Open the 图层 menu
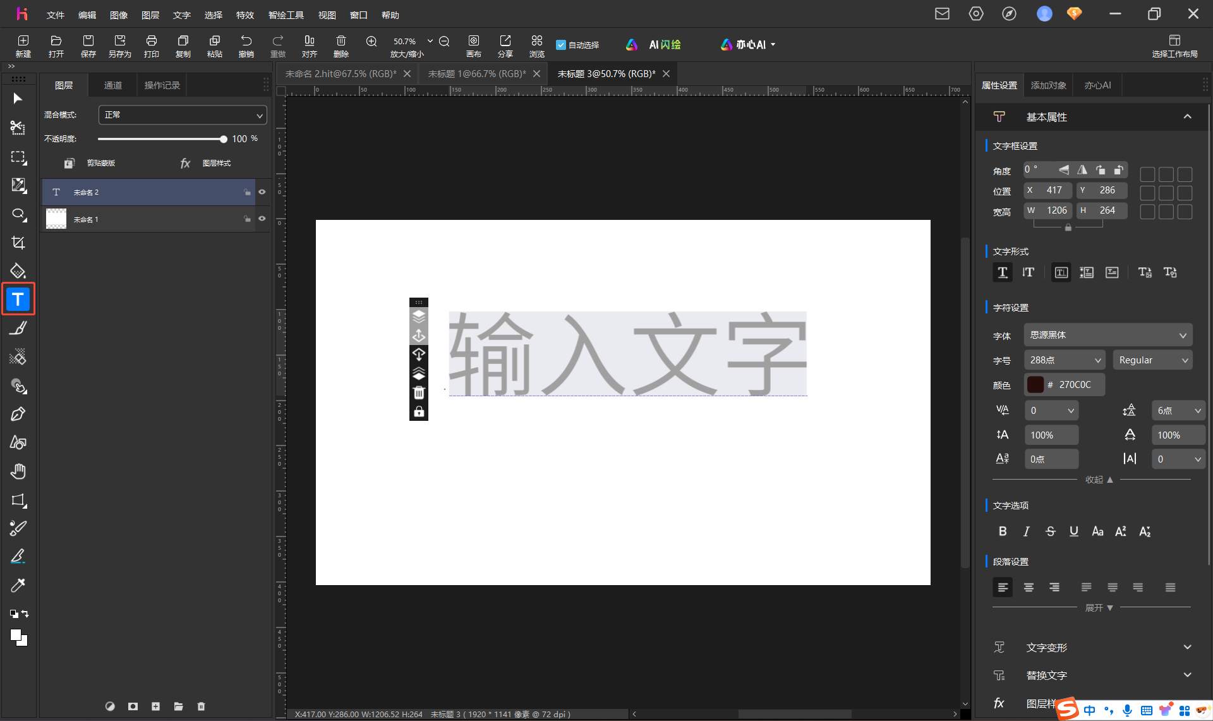Screen dimensions: 1213x721 pos(150,15)
